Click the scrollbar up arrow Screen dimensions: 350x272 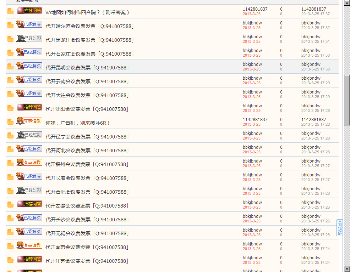coord(347,3)
